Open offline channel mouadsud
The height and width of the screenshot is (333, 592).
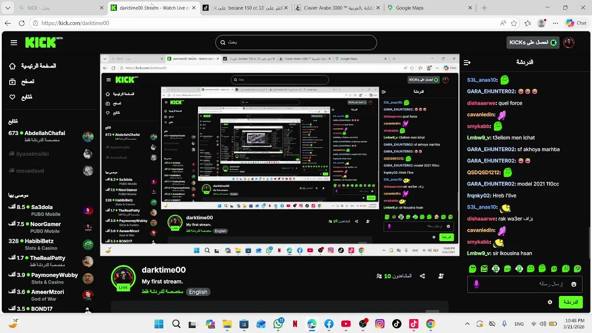pos(51,171)
